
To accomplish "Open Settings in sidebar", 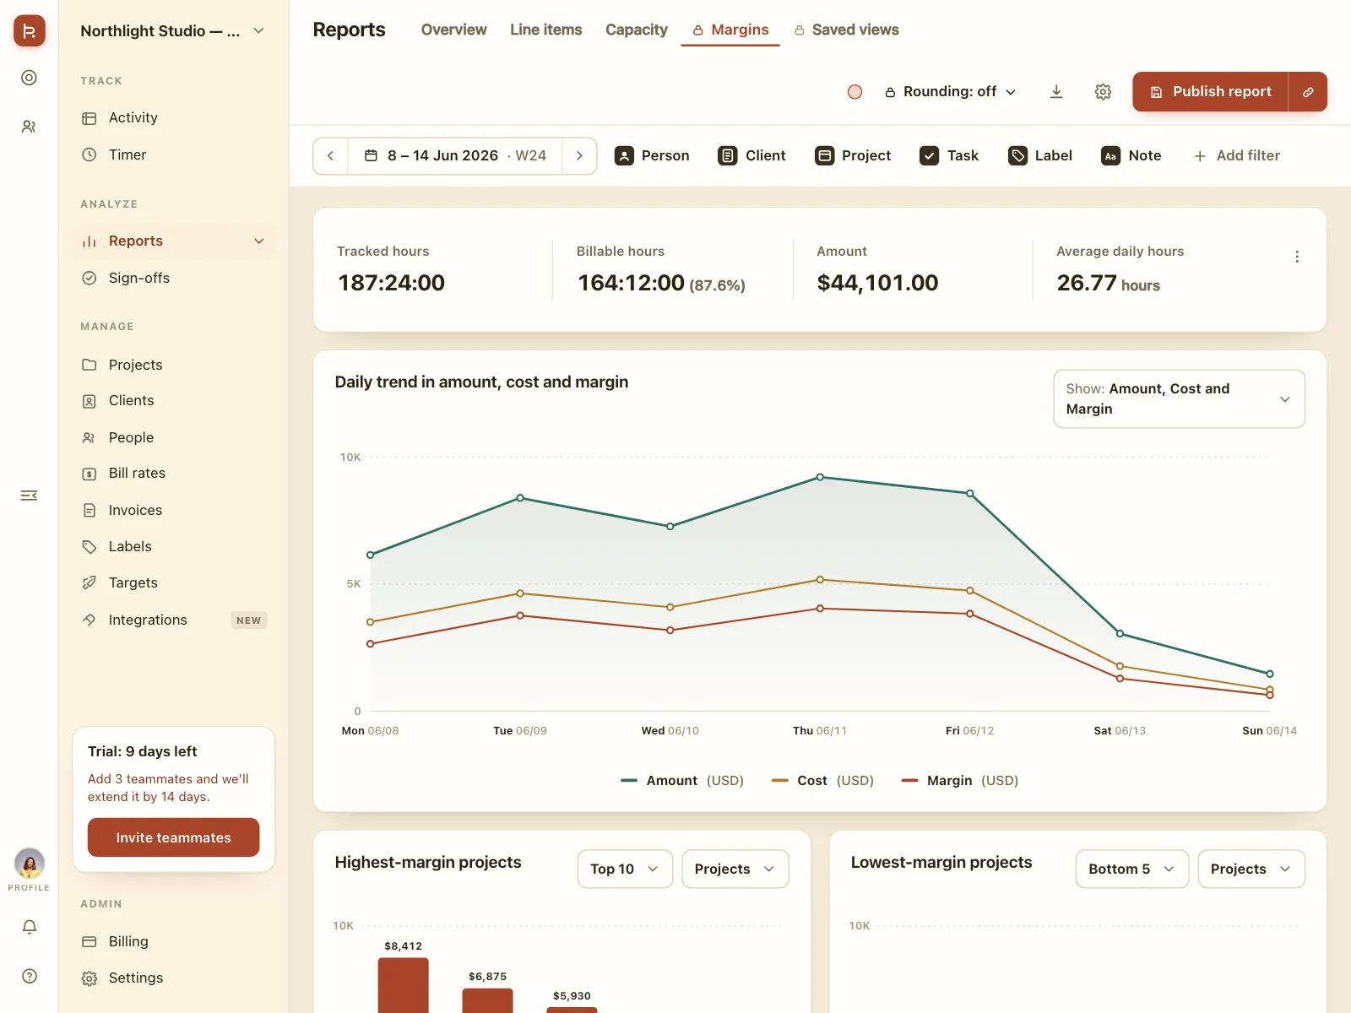I will (173, 978).
